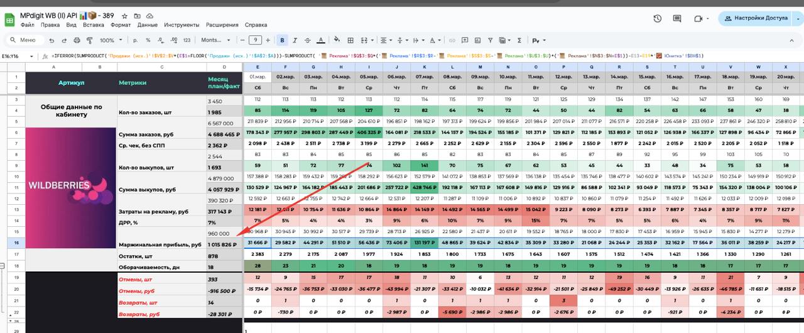Increase font size with the plus button
The width and height of the screenshot is (804, 333).
pyautogui.click(x=268, y=40)
